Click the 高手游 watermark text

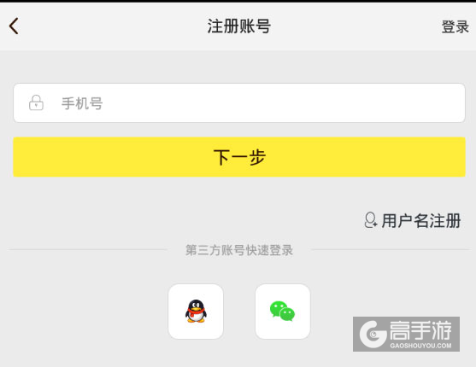click(x=420, y=330)
